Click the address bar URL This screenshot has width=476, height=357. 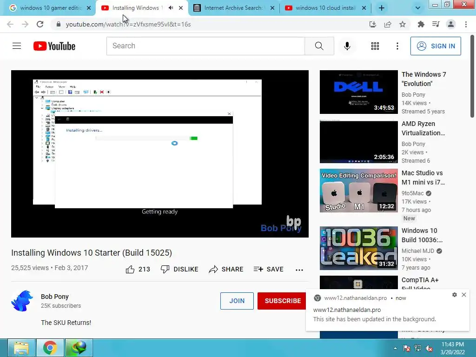click(x=128, y=24)
